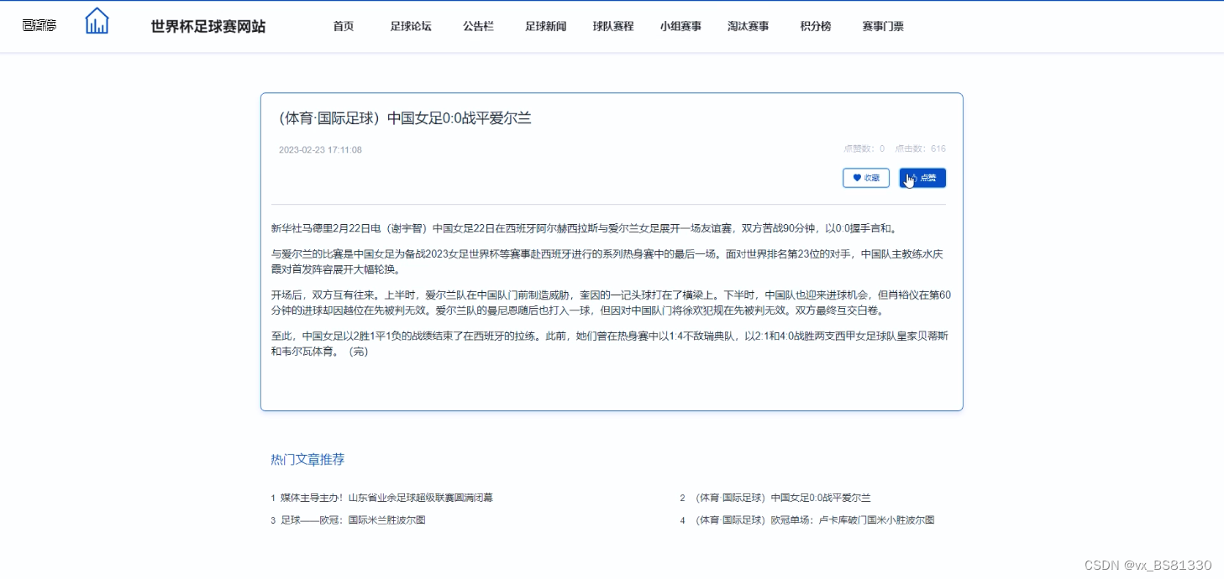1224x579 pixels.
Task: Open the 足球论坛 menu item
Action: (x=411, y=26)
